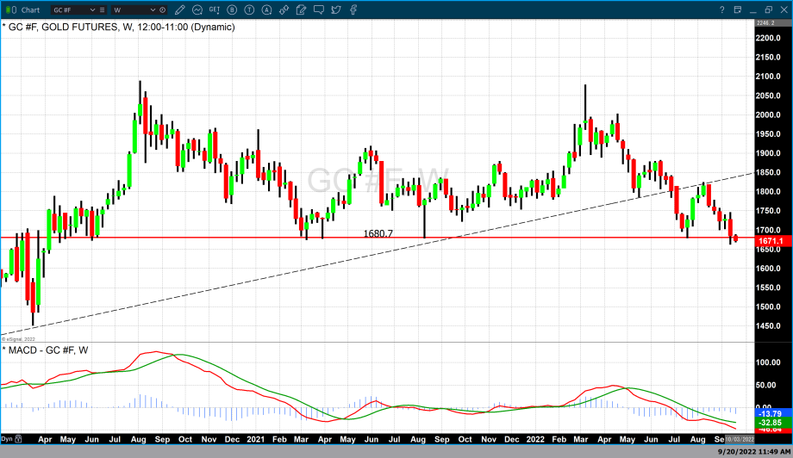
Task: Open the studies chart icon in toolbar
Action: pos(198,9)
